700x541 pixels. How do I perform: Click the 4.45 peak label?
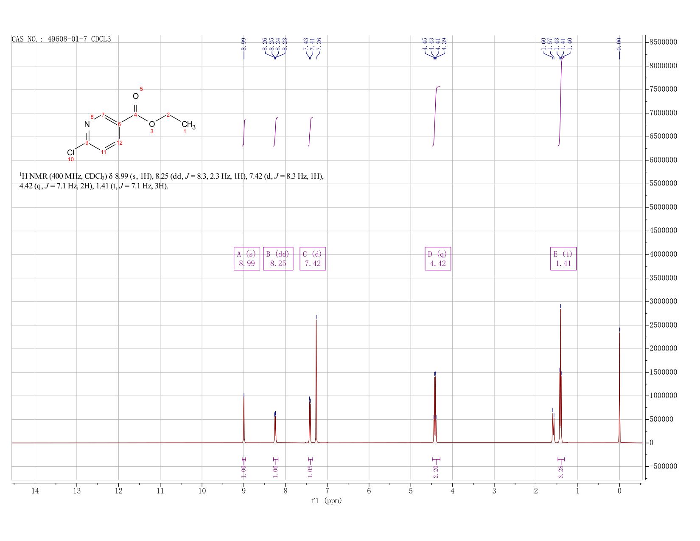point(425,44)
